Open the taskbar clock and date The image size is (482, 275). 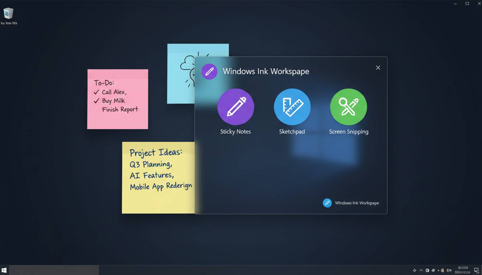[463, 270]
